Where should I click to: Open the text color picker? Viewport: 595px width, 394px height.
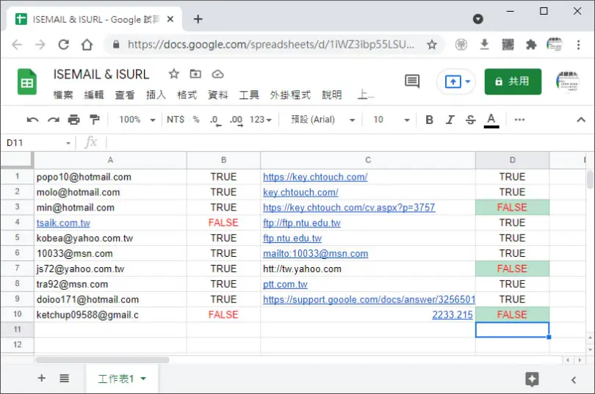coord(491,120)
